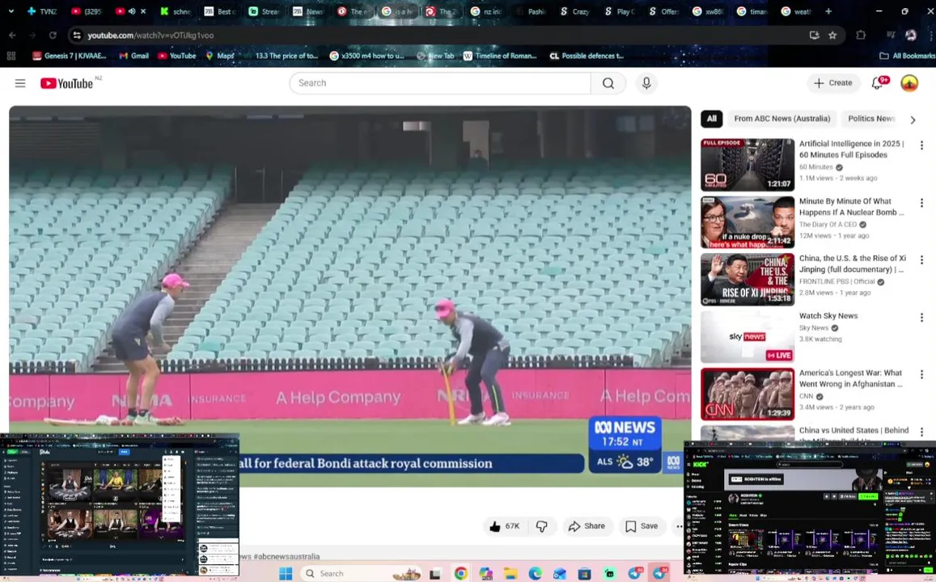Switch to the weather browser tab
936x582 pixels.
coord(797,11)
